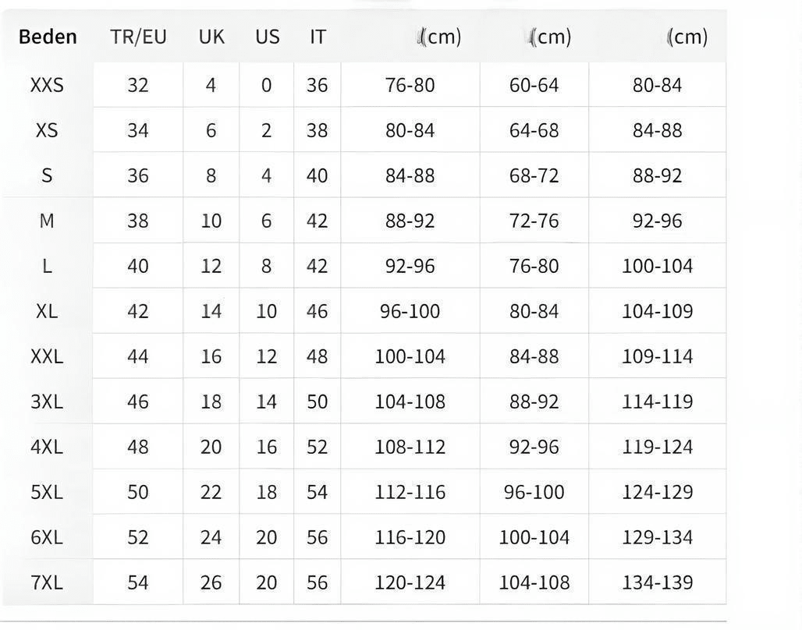Viewport: 802px width, 630px height.
Task: Select the 7XL size row label
Action: click(47, 582)
